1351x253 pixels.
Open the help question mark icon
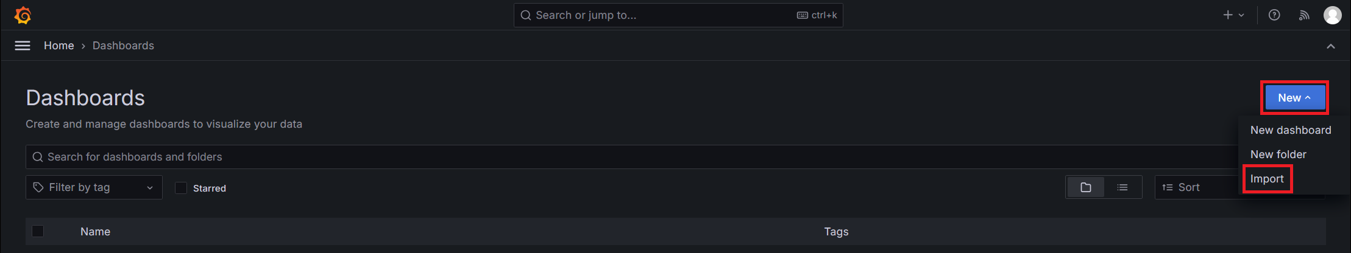(1274, 15)
